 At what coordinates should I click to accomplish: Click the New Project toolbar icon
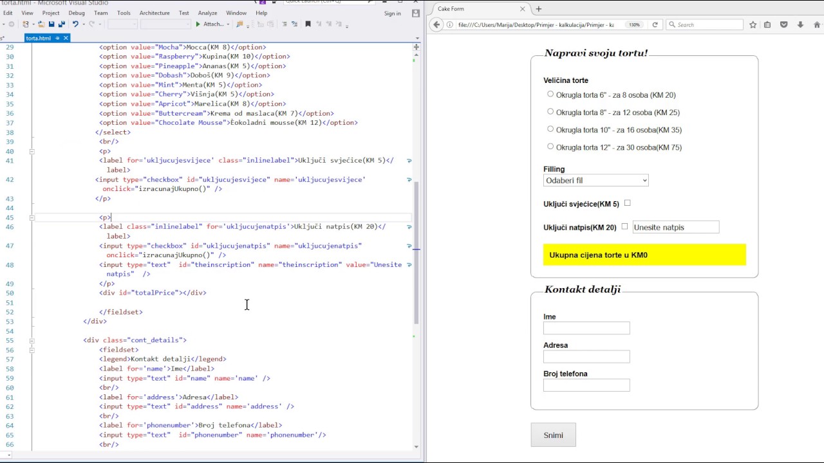[25, 24]
